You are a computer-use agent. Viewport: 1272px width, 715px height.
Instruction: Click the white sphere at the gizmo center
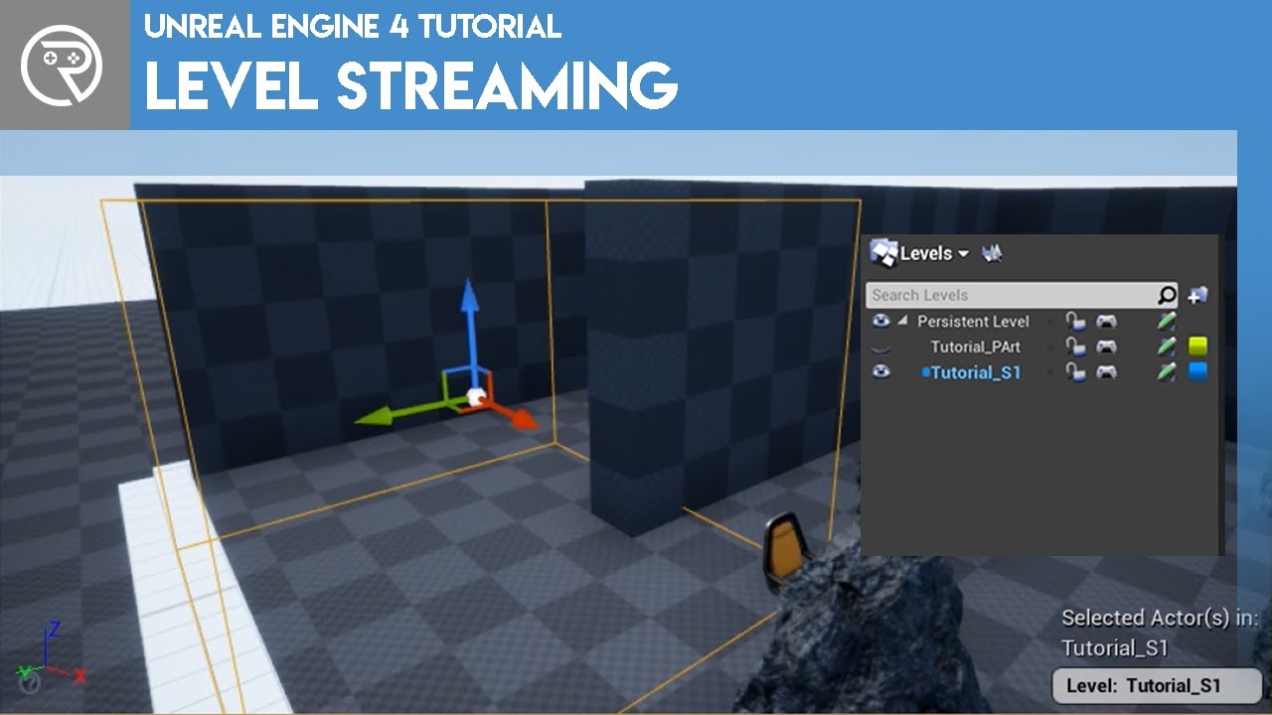pos(476,398)
